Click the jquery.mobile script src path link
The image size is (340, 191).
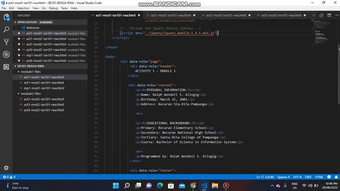coord(180,33)
